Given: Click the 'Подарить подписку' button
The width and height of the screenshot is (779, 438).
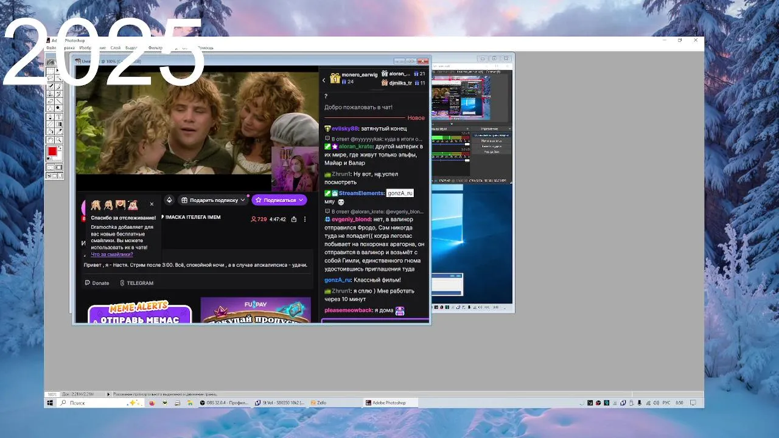Looking at the screenshot, I should [213, 200].
